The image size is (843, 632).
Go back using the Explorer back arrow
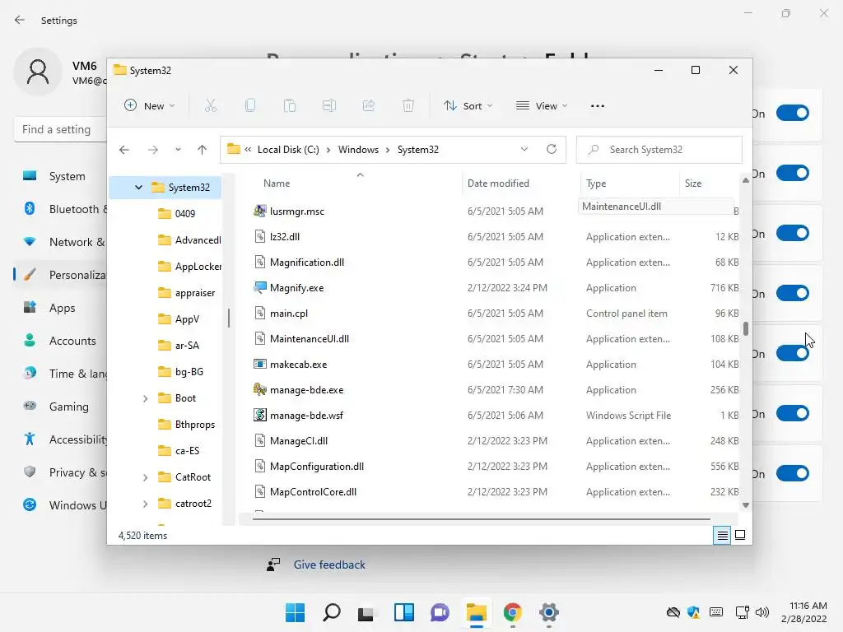pos(124,150)
